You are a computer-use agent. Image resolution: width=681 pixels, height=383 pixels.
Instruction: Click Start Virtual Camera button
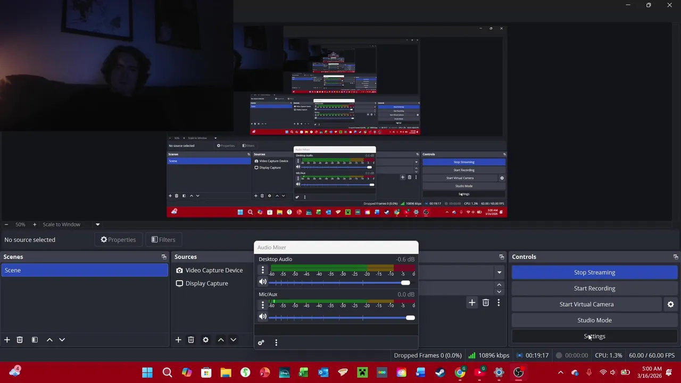pos(586,304)
